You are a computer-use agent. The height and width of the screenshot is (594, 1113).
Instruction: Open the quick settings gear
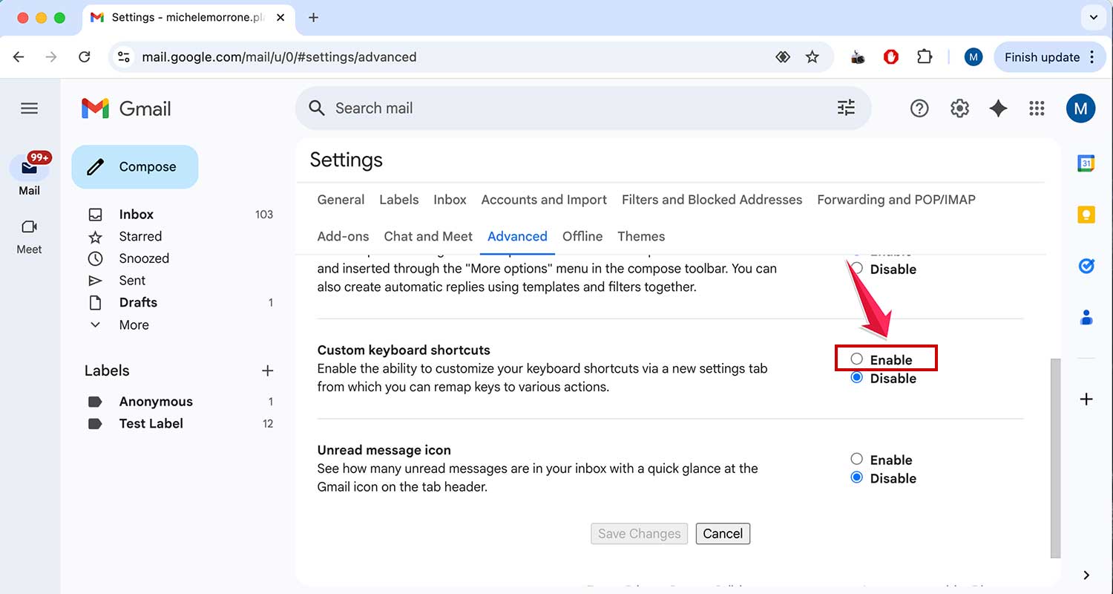959,108
